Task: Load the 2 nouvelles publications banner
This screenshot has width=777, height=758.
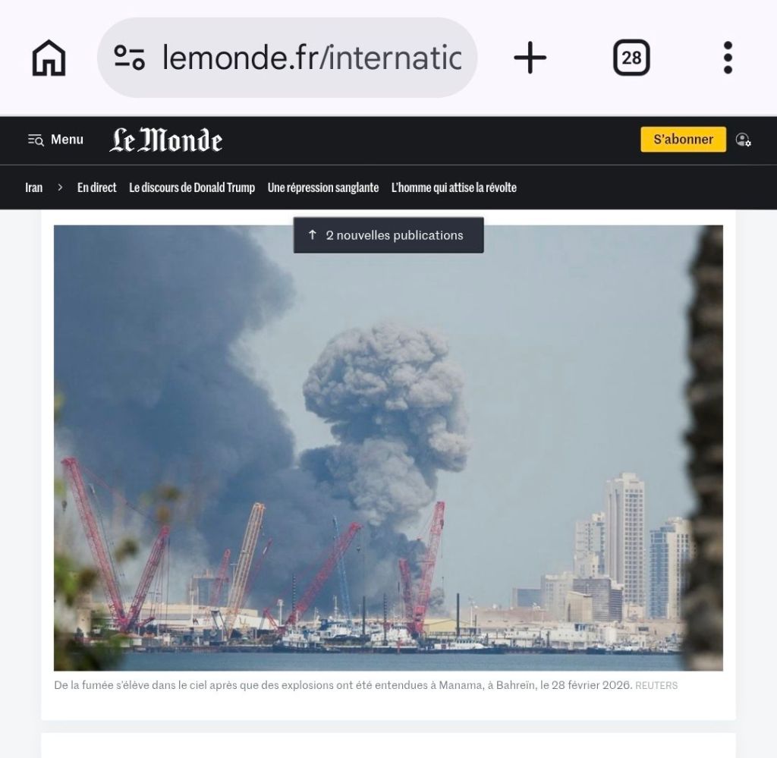Action: point(388,235)
